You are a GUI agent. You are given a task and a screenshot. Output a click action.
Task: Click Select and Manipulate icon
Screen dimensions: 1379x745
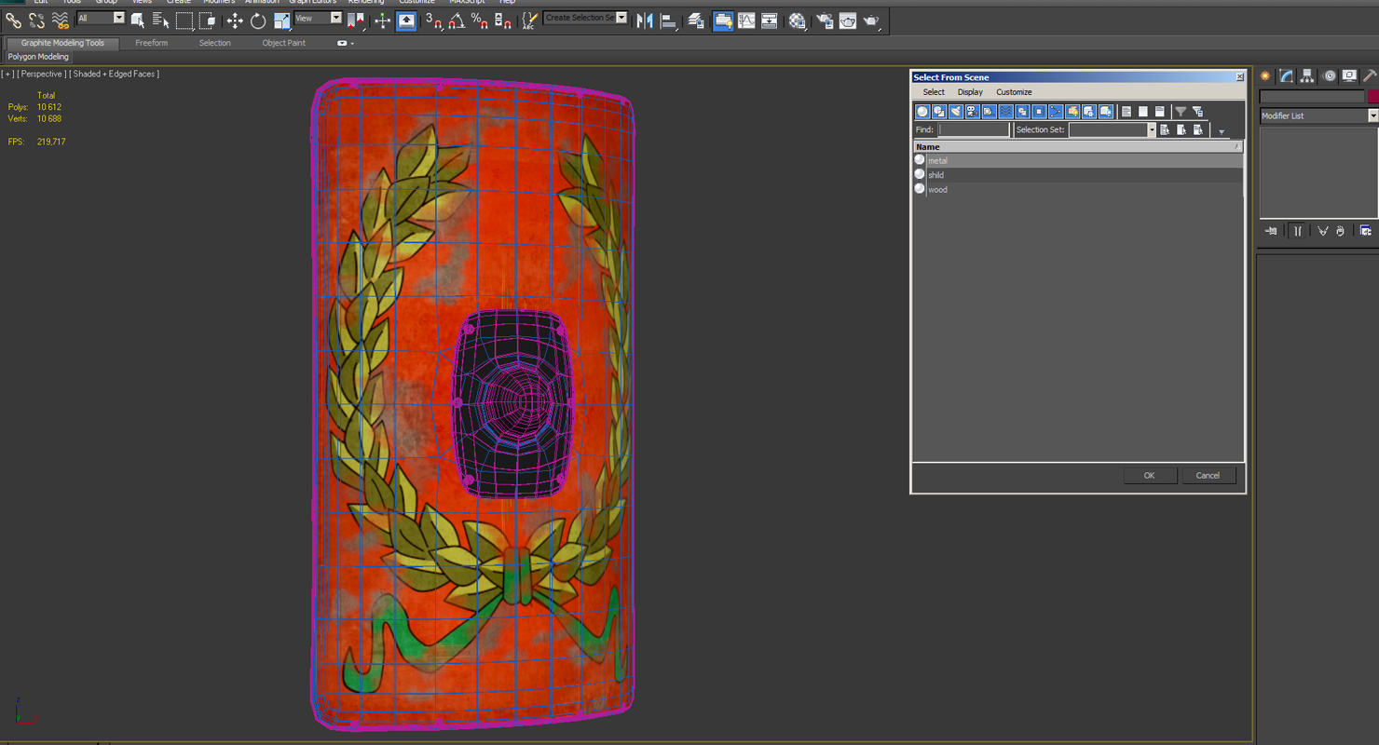383,20
